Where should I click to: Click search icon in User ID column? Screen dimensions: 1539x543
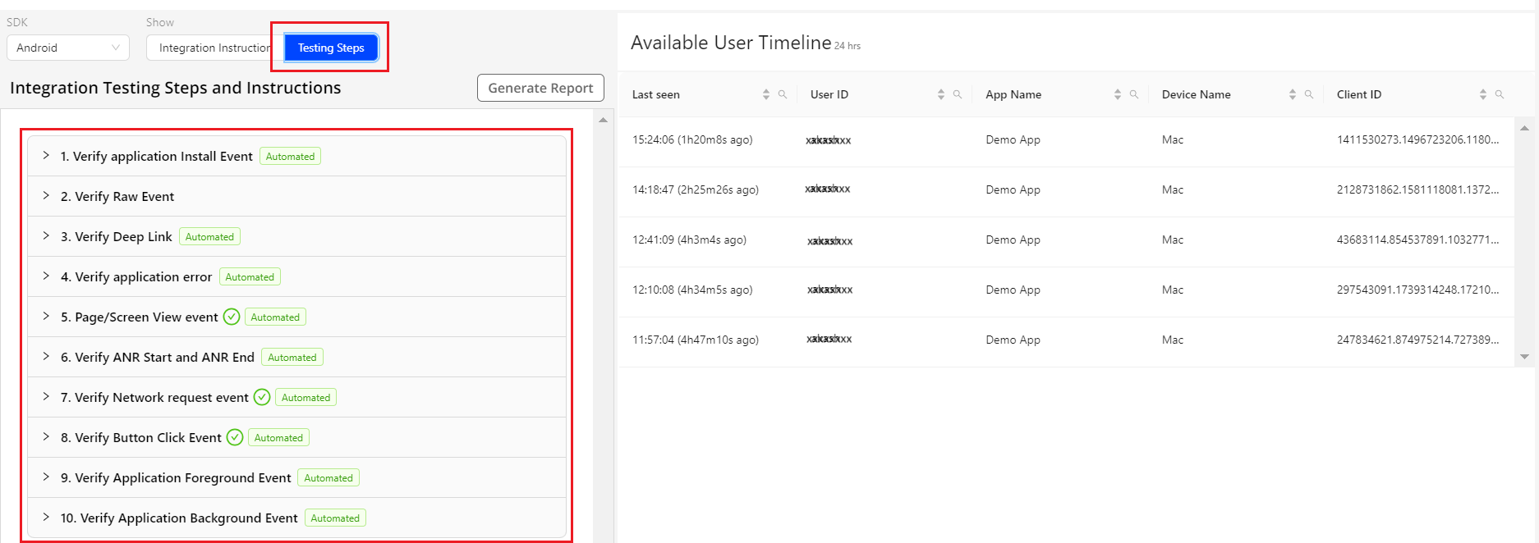958,94
